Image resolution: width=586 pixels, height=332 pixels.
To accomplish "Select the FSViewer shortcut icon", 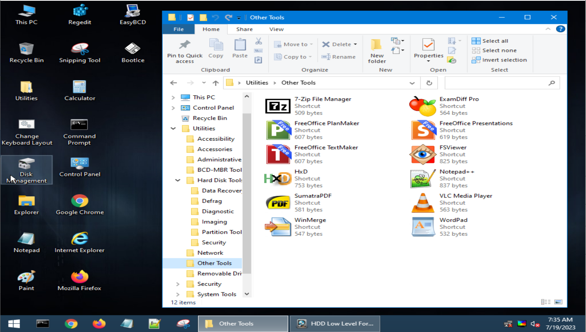I will (x=422, y=154).
